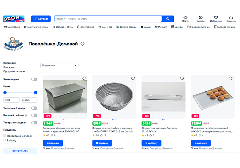The image size is (240, 168).
Task: Open Ozon Карта in navigation
Action: [x=12, y=27]
